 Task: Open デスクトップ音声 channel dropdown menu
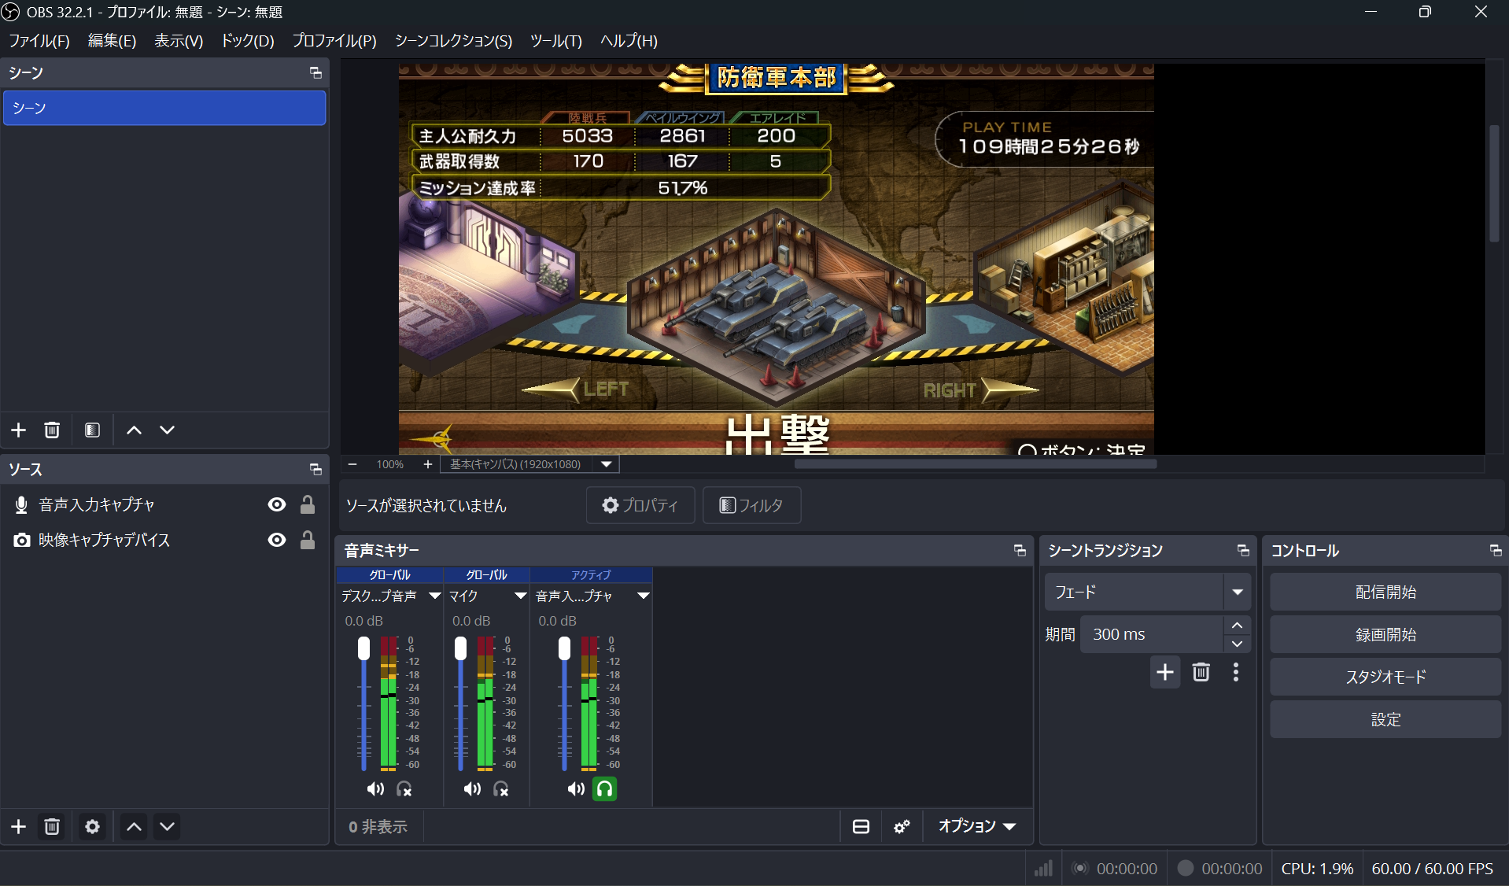[434, 596]
